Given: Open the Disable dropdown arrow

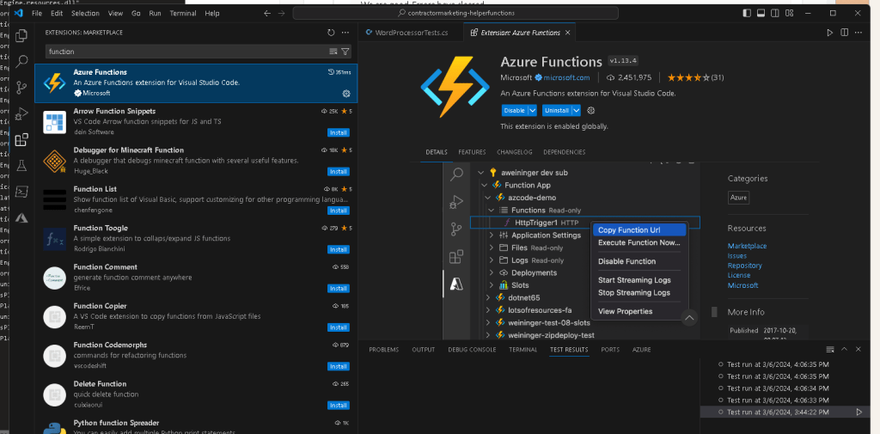Looking at the screenshot, I should (533, 111).
